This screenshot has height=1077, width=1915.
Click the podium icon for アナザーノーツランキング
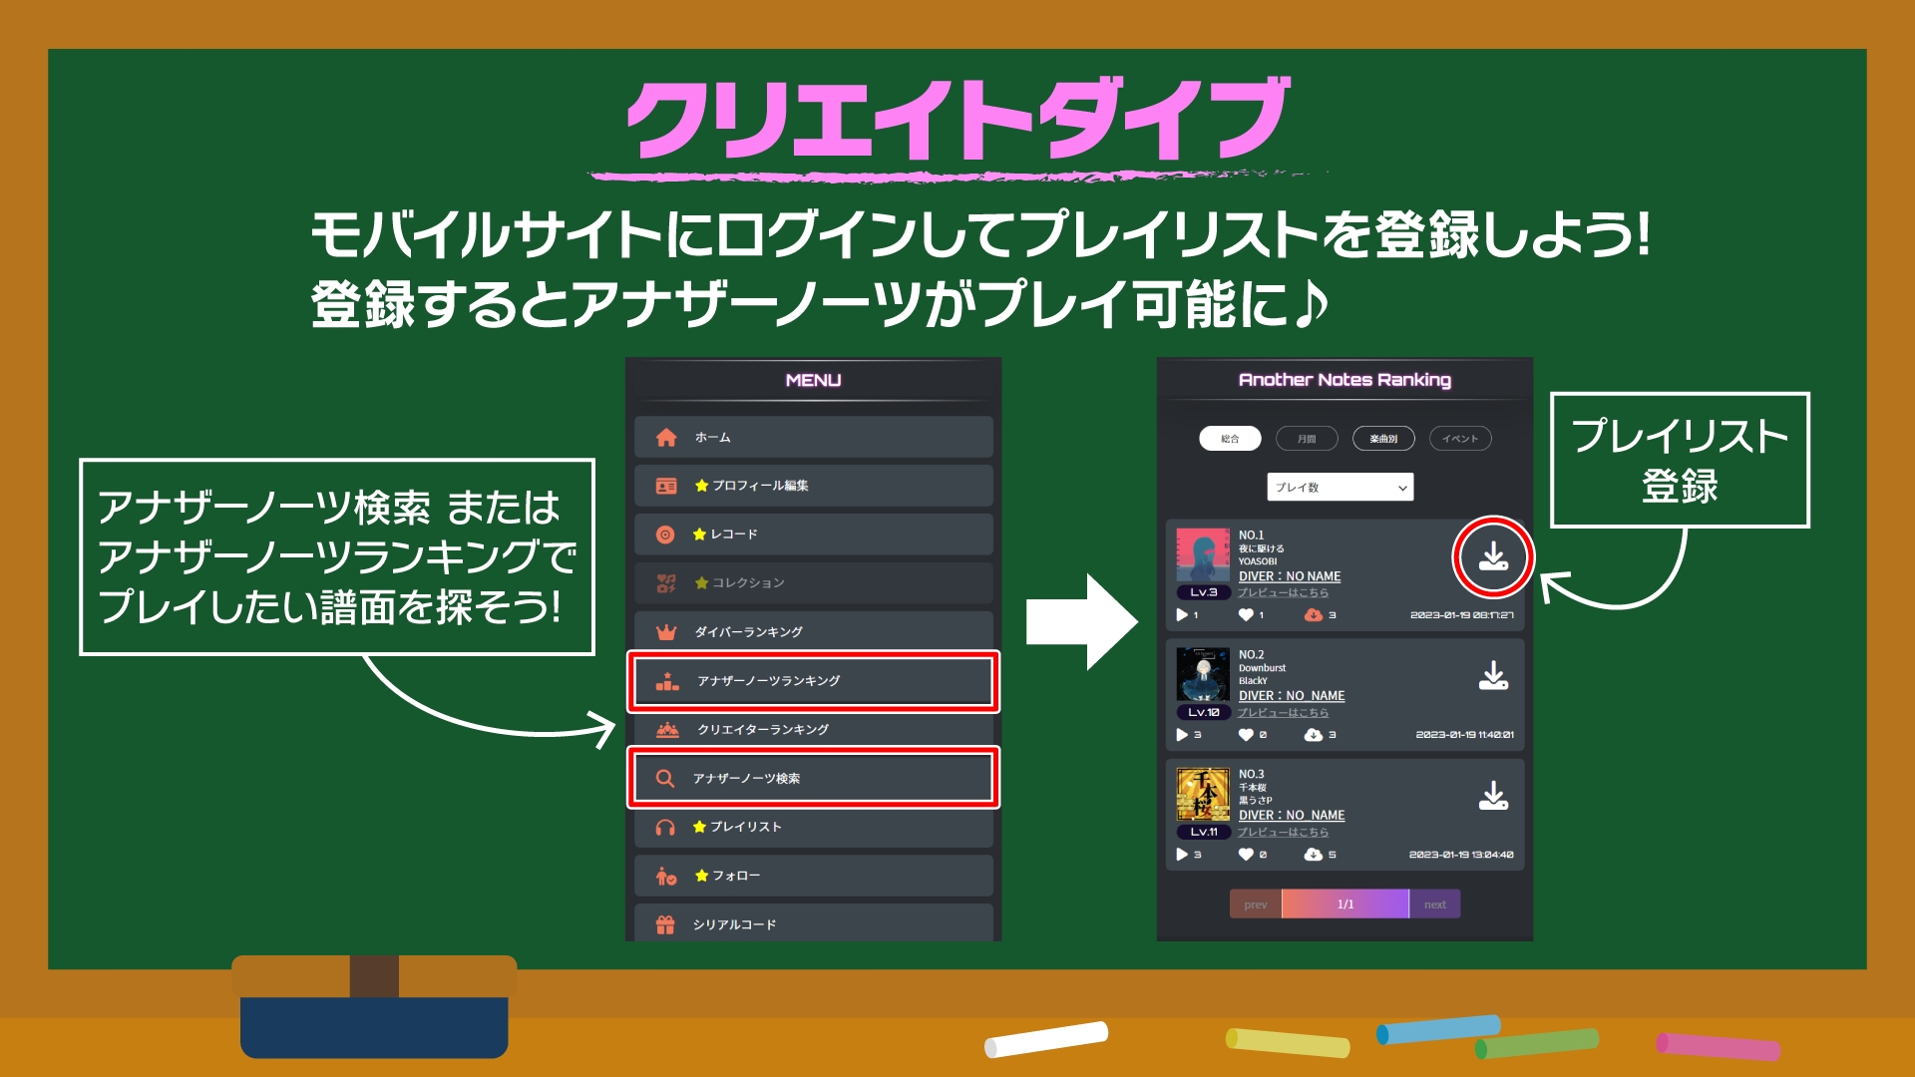[666, 681]
